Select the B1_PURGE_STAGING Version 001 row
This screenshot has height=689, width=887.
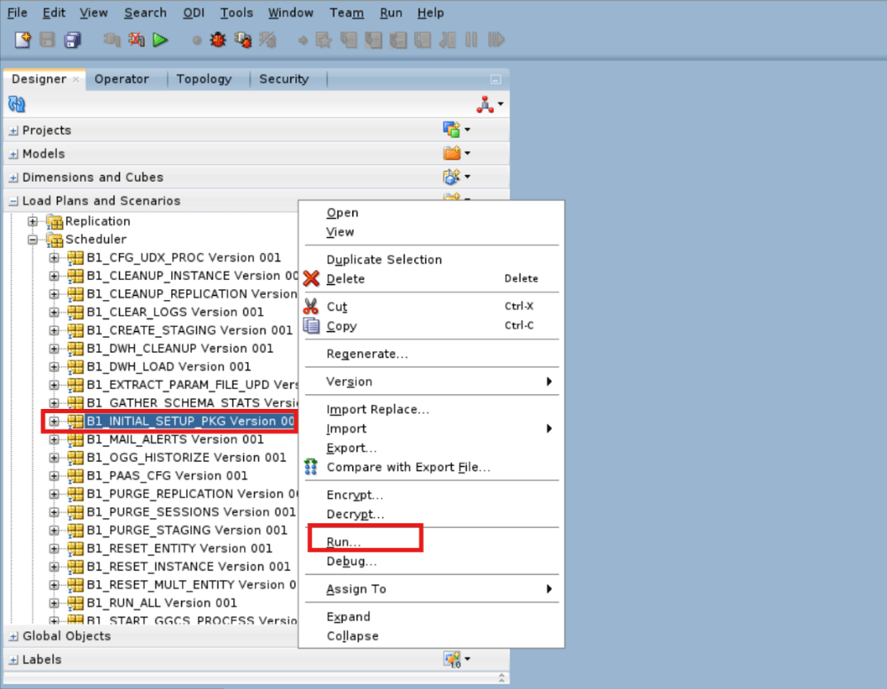(187, 530)
